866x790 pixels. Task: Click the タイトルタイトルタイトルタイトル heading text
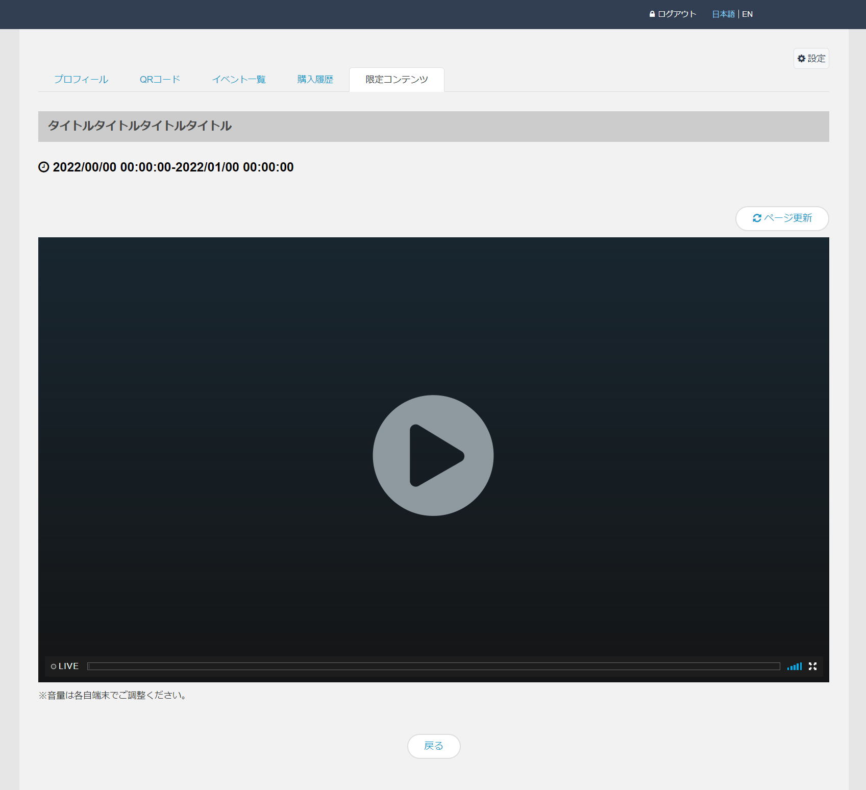click(140, 126)
